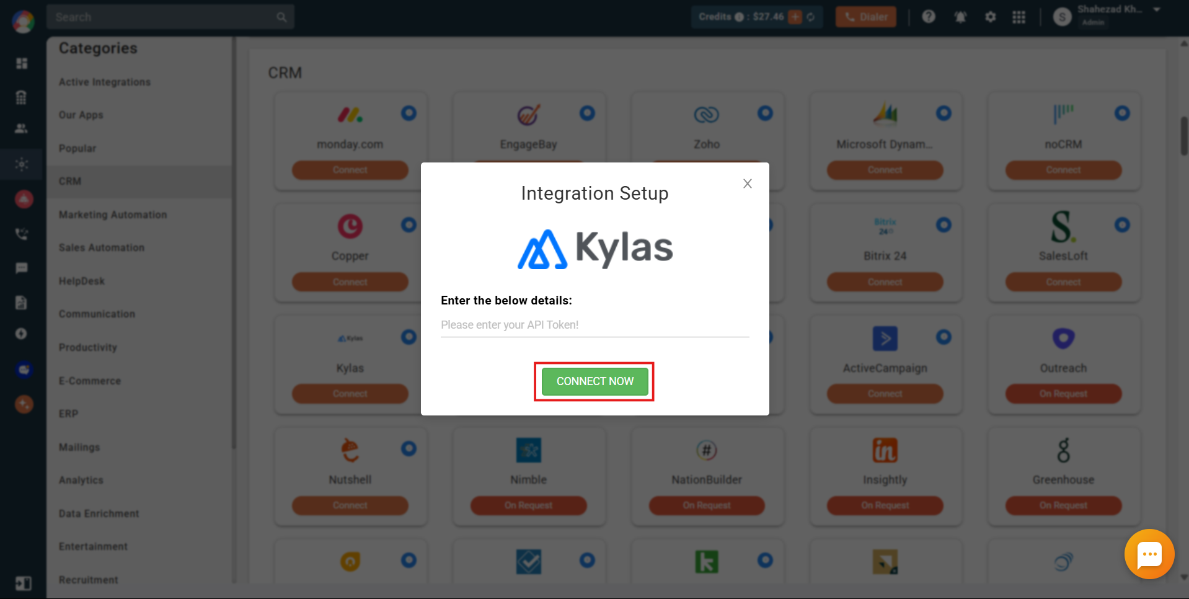The height and width of the screenshot is (599, 1189).
Task: Select Popular category
Action: click(x=77, y=148)
